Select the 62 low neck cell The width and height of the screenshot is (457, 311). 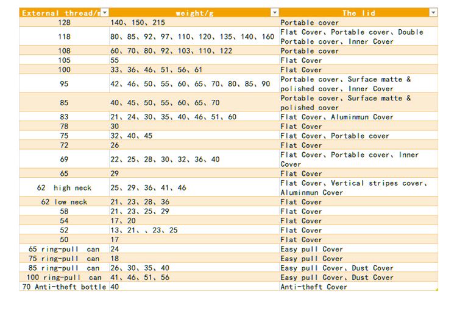click(x=64, y=202)
